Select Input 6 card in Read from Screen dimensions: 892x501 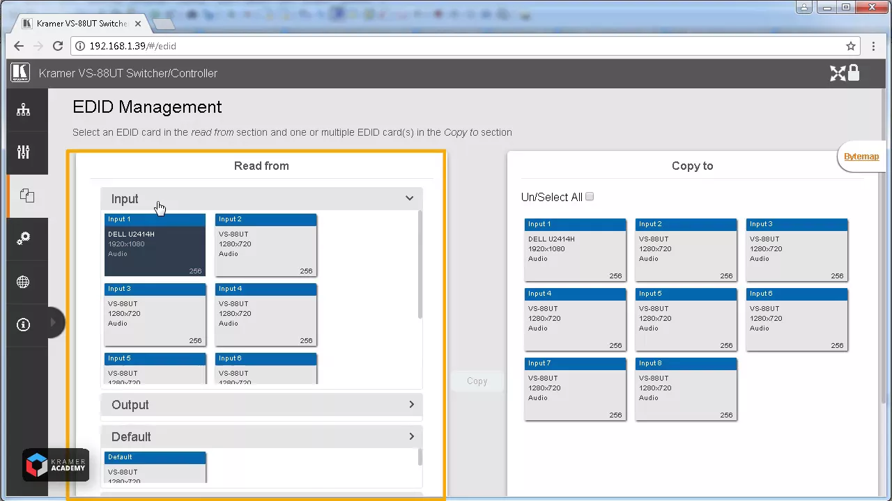pyautogui.click(x=266, y=369)
